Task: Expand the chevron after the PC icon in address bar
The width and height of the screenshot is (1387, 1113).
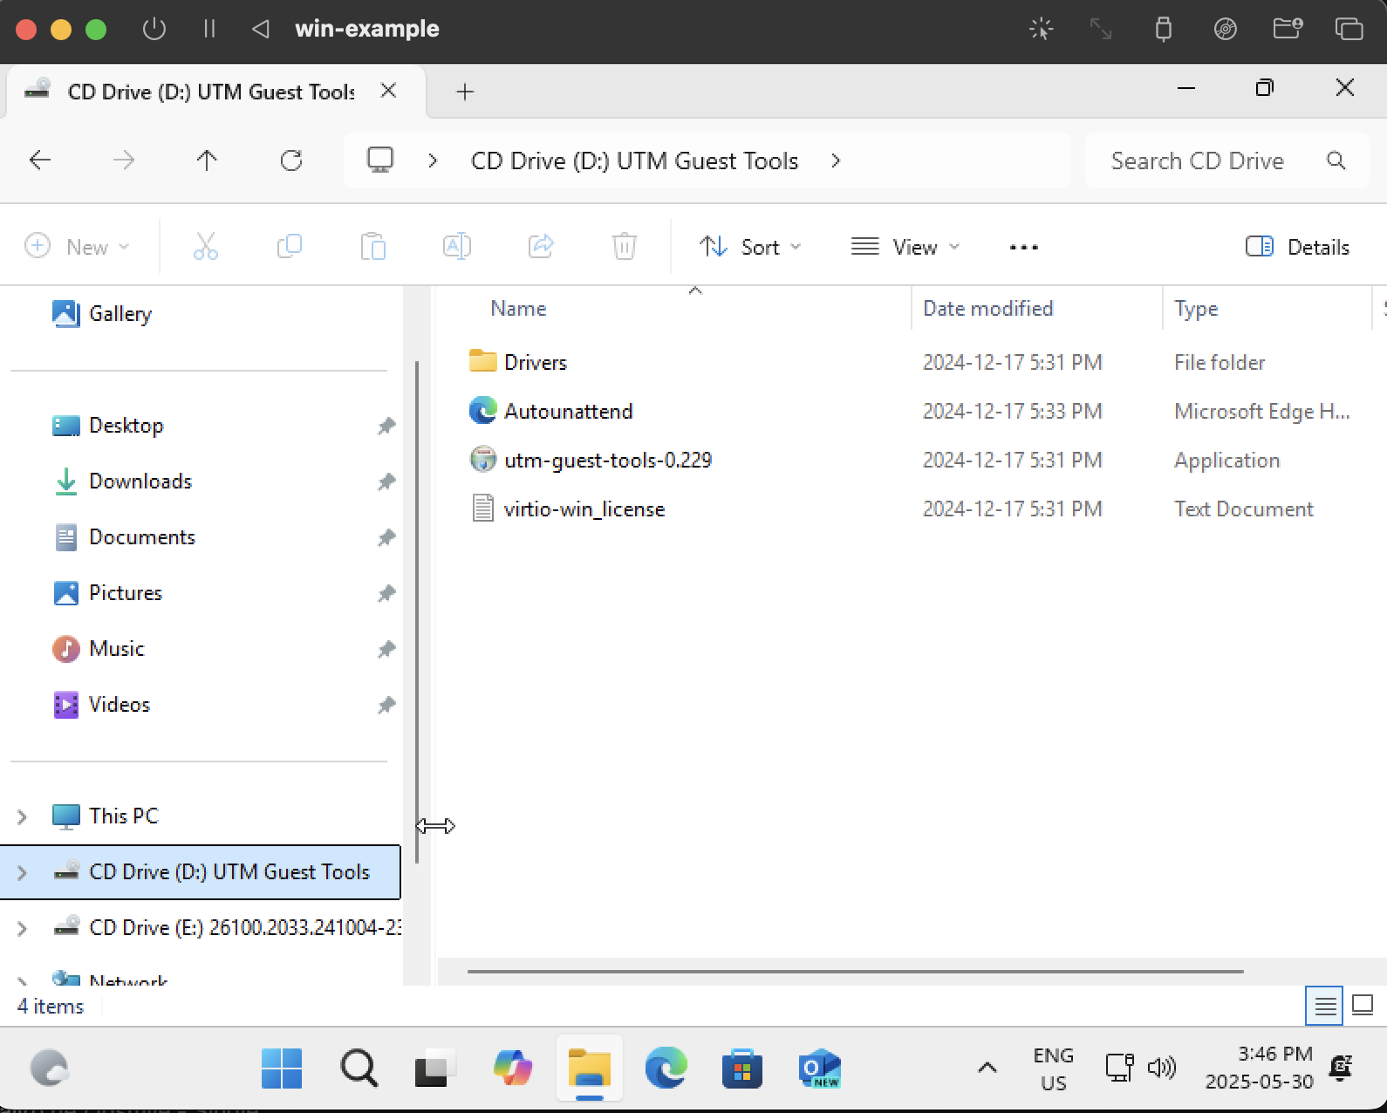Action: [x=433, y=160]
